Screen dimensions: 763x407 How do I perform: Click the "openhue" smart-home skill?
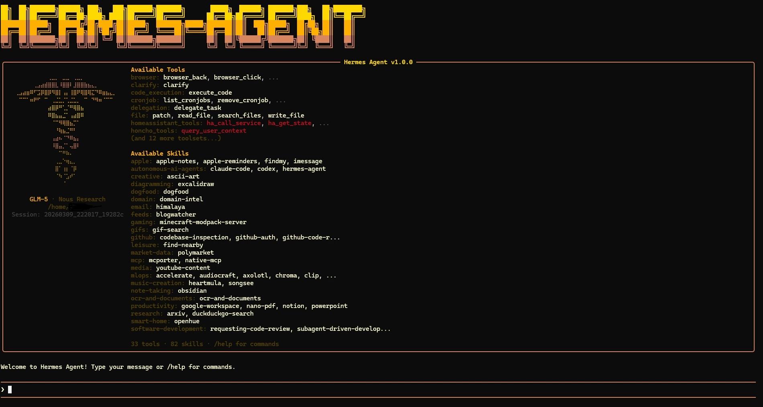[187, 321]
